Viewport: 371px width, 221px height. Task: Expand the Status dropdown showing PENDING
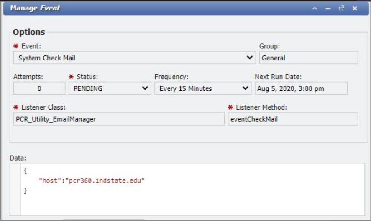pyautogui.click(x=145, y=88)
